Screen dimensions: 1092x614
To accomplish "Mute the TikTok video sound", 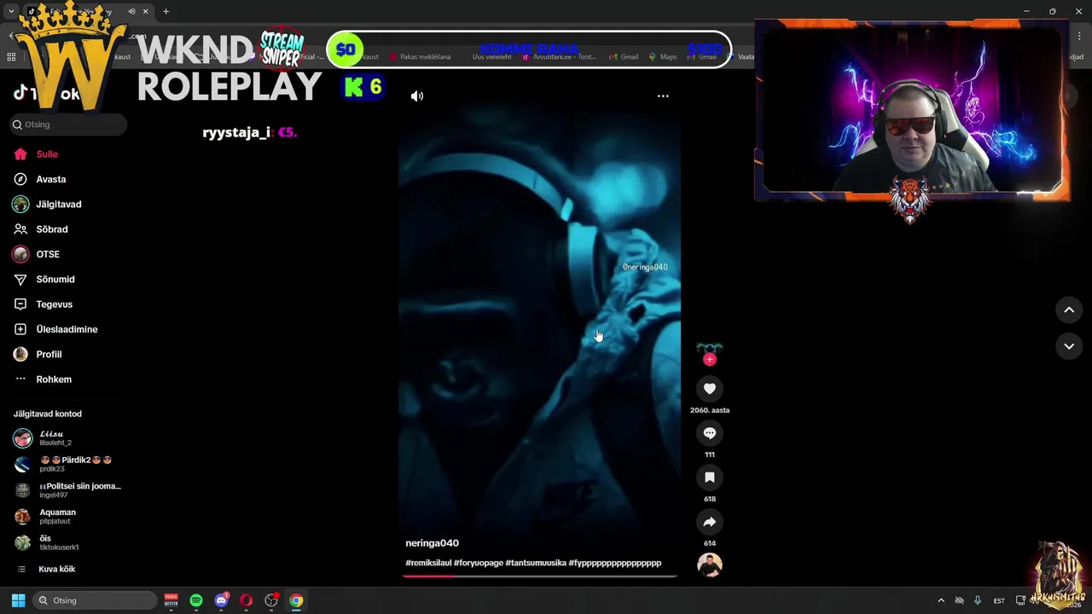I will tap(416, 96).
